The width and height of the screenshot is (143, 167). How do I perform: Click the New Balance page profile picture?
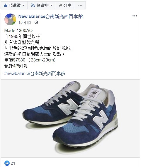tap(10, 19)
